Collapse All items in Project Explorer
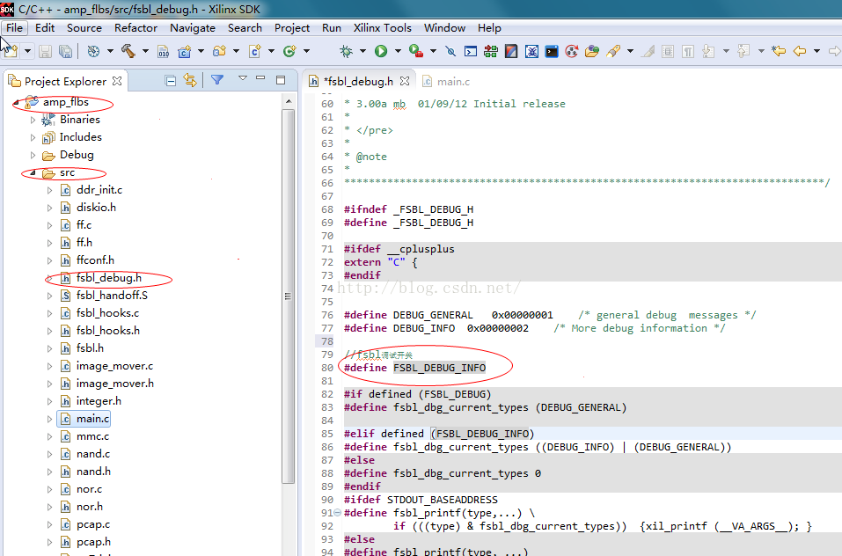This screenshot has height=556, width=842. coord(171,80)
